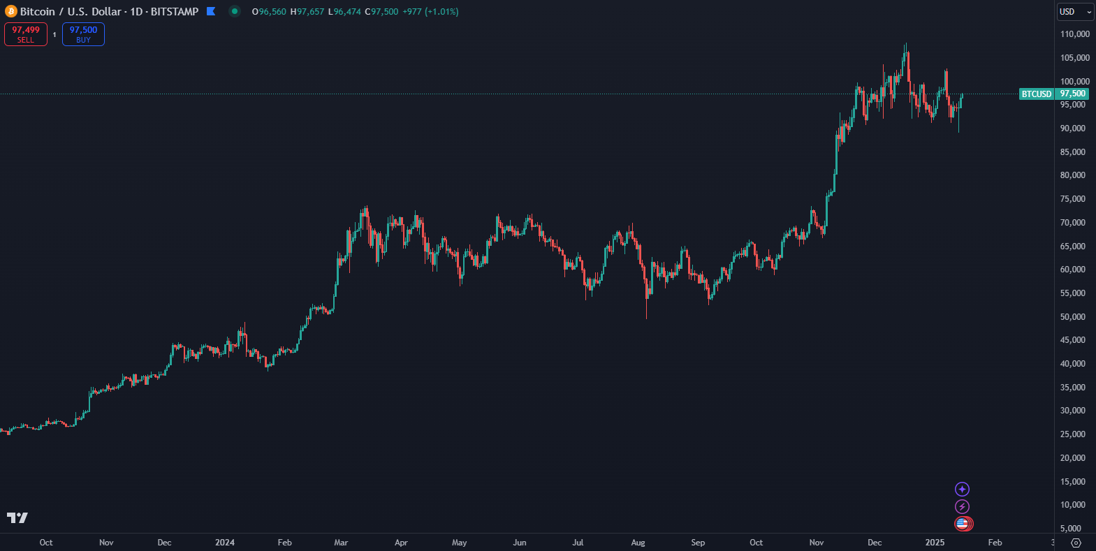1096x551 pixels.
Task: Click the 2024 label on the time axis
Action: click(x=225, y=543)
